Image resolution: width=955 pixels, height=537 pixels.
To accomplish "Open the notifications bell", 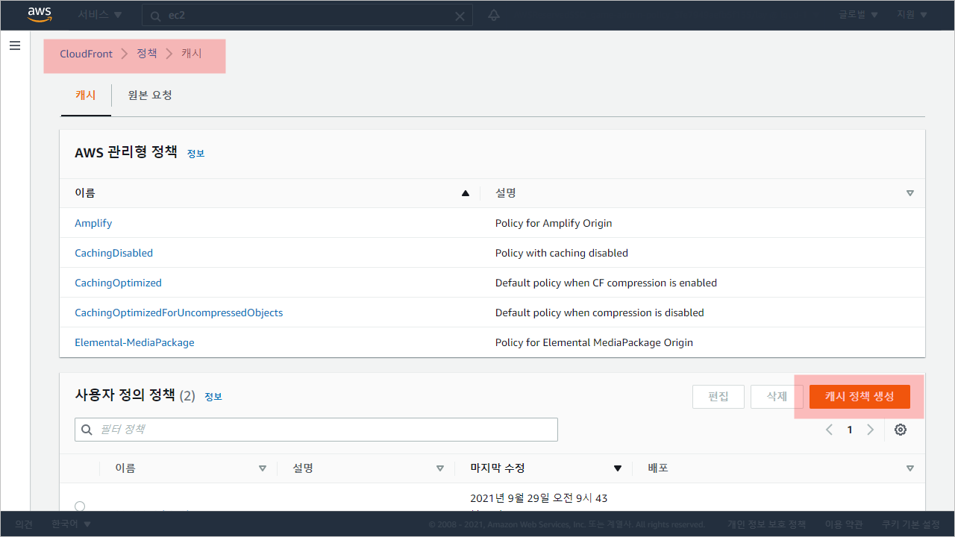I will click(493, 15).
